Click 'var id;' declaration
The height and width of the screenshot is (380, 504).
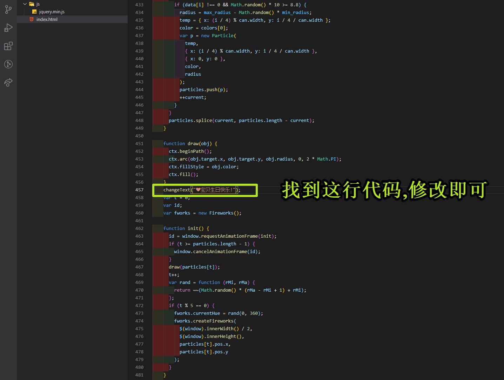(173, 205)
